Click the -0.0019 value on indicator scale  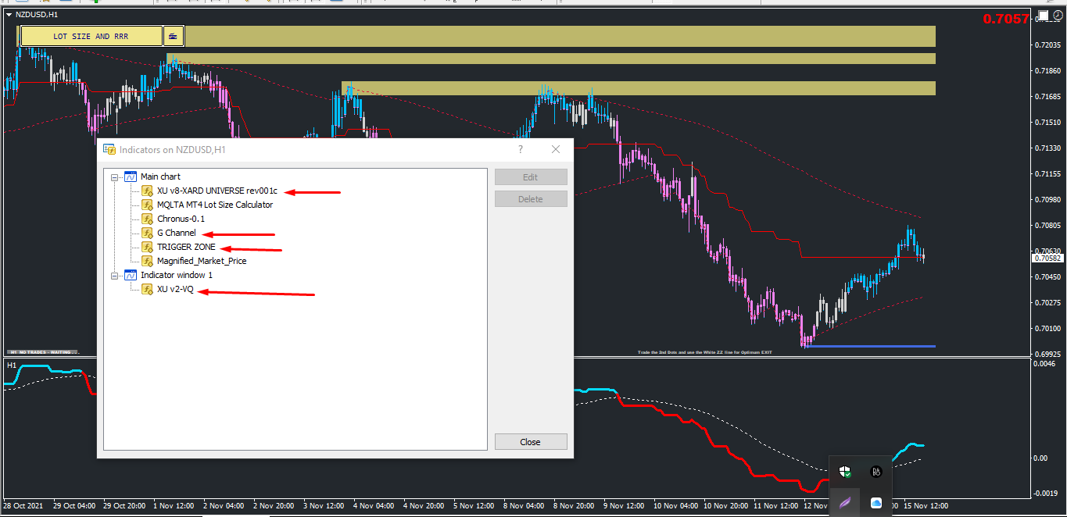1045,493
